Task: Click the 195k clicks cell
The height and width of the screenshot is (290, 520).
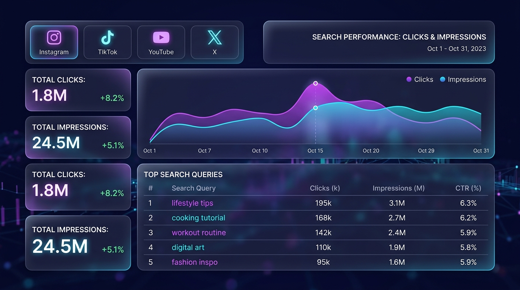Action: pos(323,203)
